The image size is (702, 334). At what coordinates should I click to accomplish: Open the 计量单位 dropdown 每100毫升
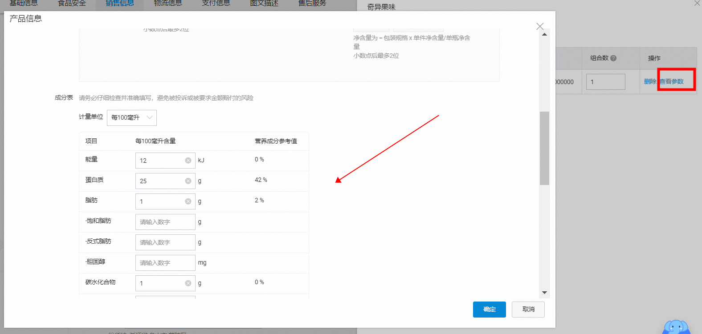tap(132, 117)
